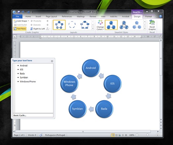
Task: Switch to Print Layout view icon
Action: (x=113, y=135)
